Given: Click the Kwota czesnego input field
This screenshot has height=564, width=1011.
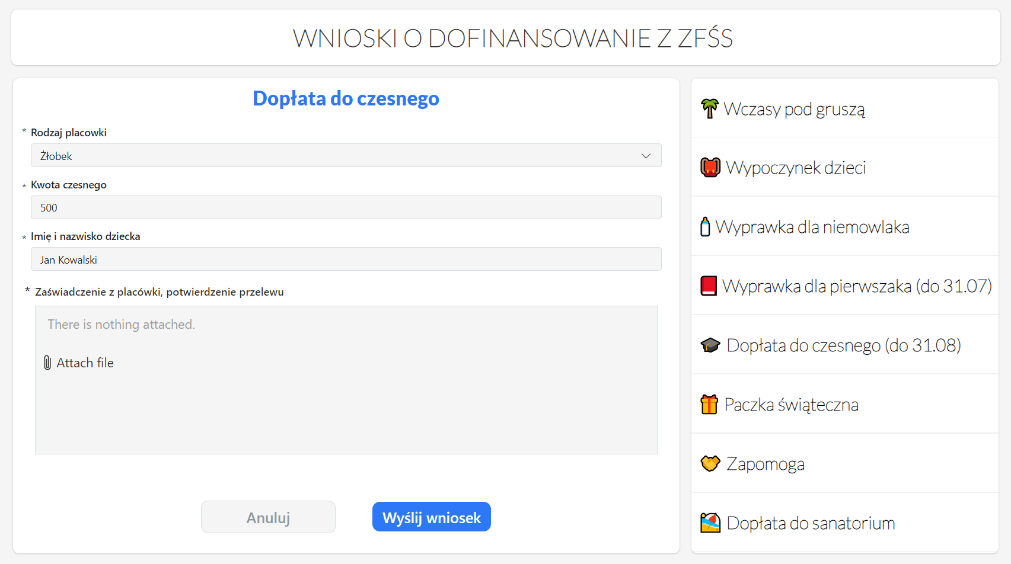Looking at the screenshot, I should (x=345, y=208).
